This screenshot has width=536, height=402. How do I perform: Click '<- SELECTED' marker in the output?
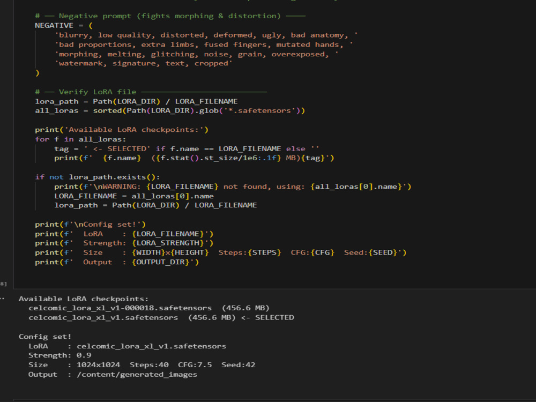click(x=267, y=318)
